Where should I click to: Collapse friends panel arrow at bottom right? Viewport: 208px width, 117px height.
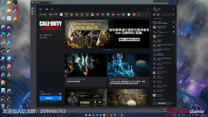(173, 103)
